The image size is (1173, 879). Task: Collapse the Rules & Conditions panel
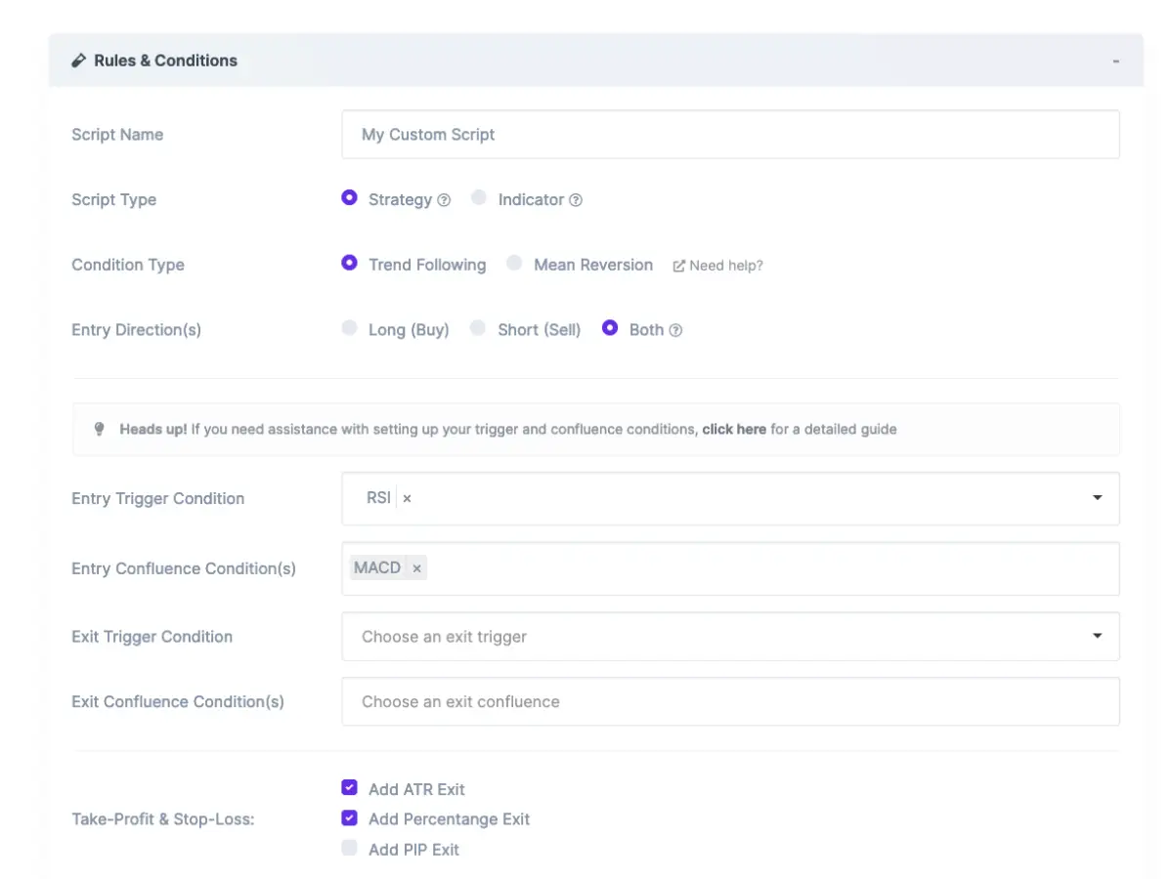[1115, 61]
